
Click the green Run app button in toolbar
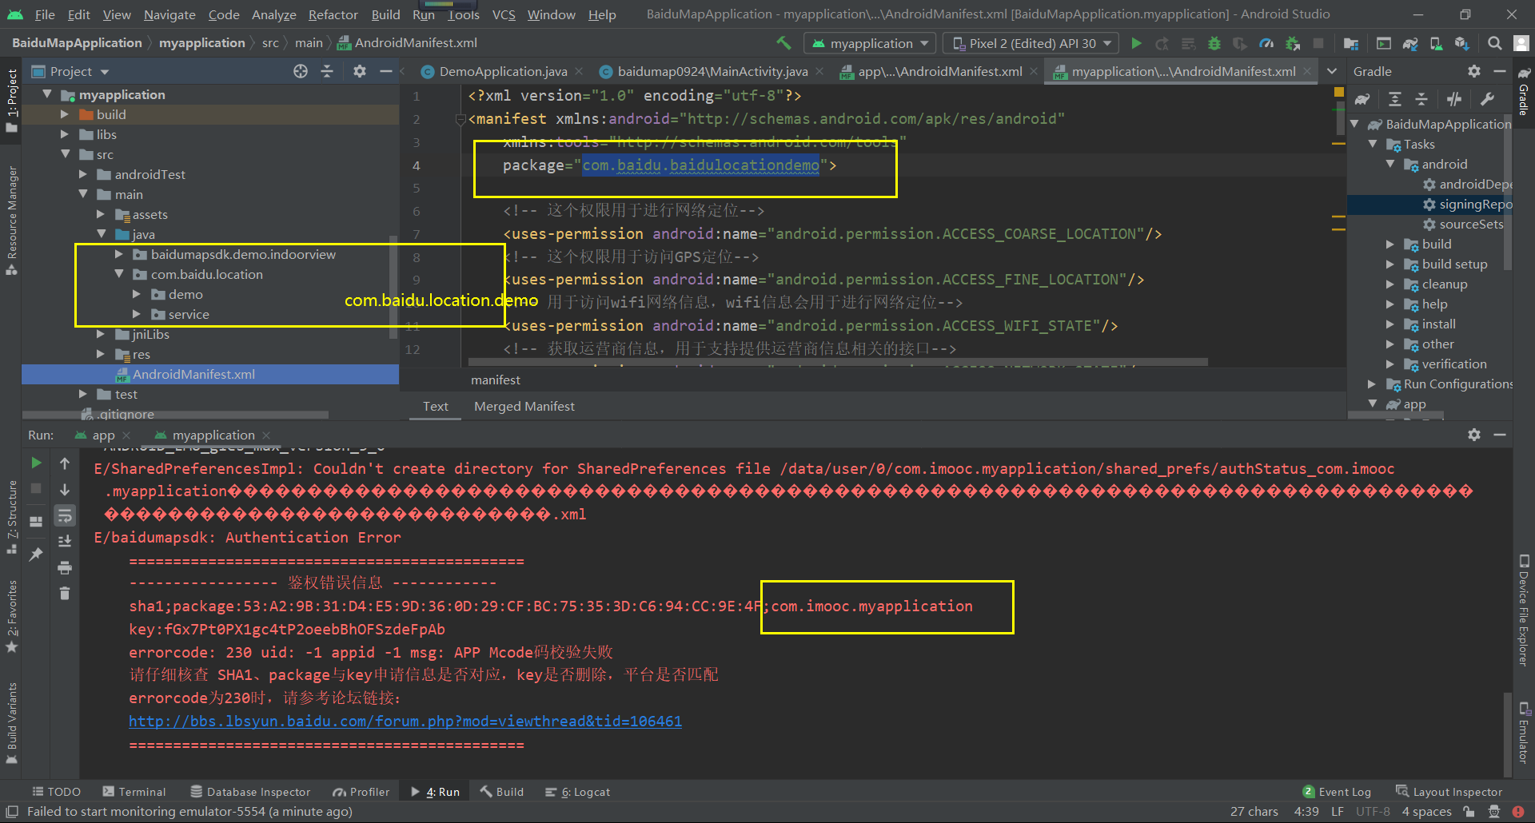tap(1136, 43)
